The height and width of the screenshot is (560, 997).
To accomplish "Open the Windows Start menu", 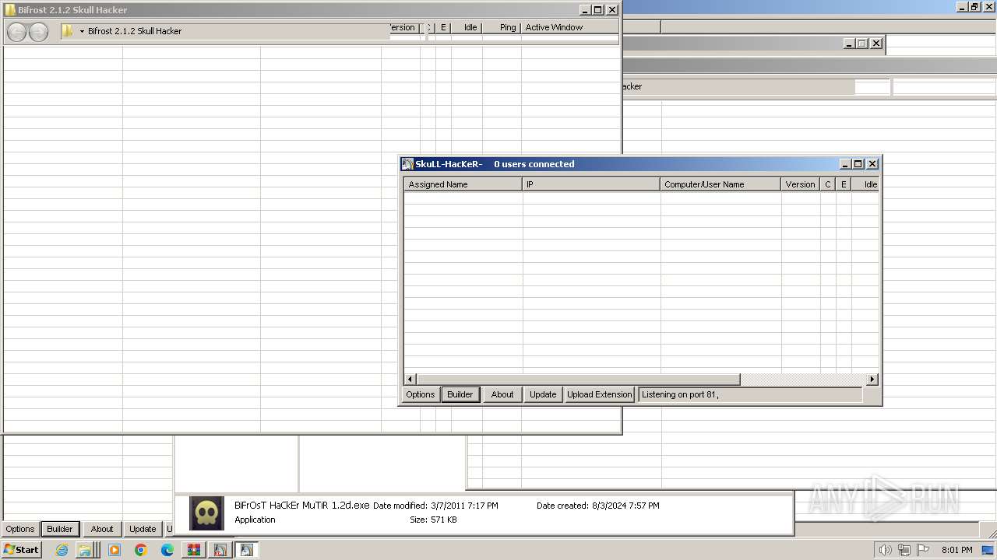I will (x=22, y=549).
